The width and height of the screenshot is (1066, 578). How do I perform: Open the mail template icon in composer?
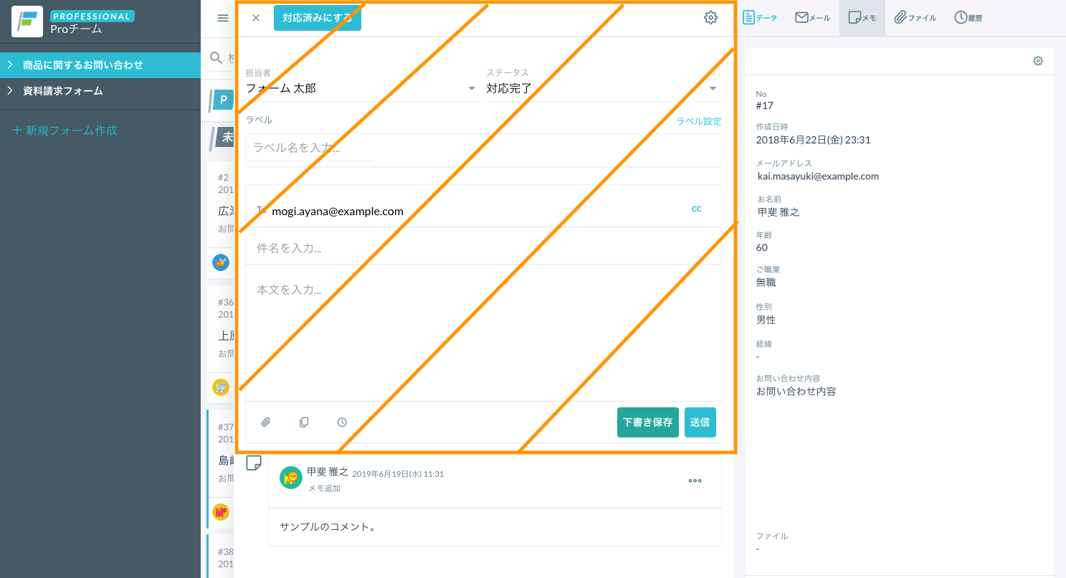pyautogui.click(x=304, y=422)
